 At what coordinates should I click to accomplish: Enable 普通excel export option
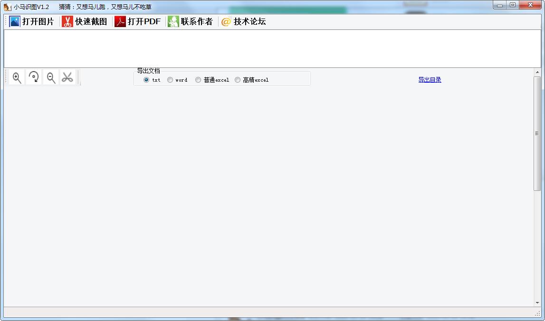tap(198, 80)
